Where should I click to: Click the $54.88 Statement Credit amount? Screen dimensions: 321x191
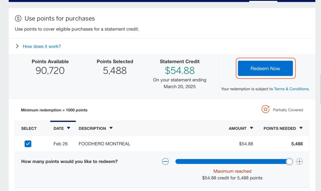tap(180, 70)
